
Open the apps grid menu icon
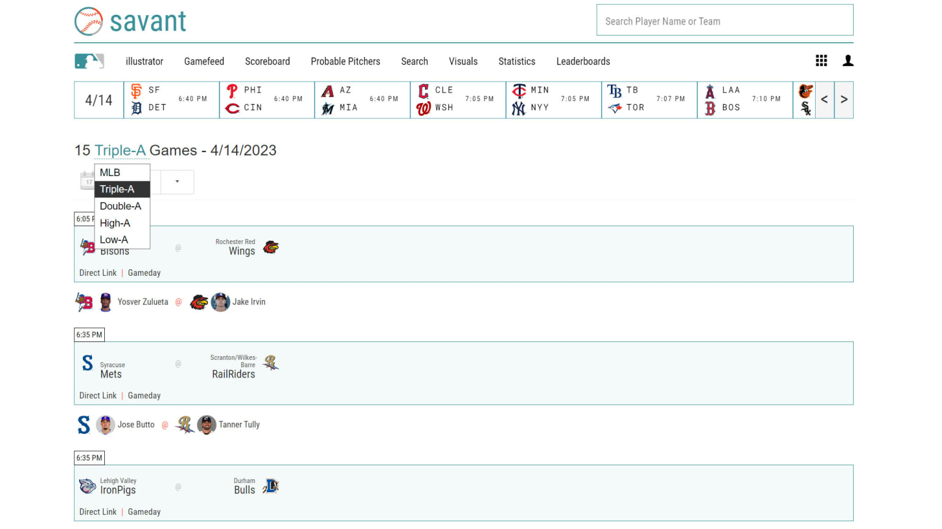(821, 61)
